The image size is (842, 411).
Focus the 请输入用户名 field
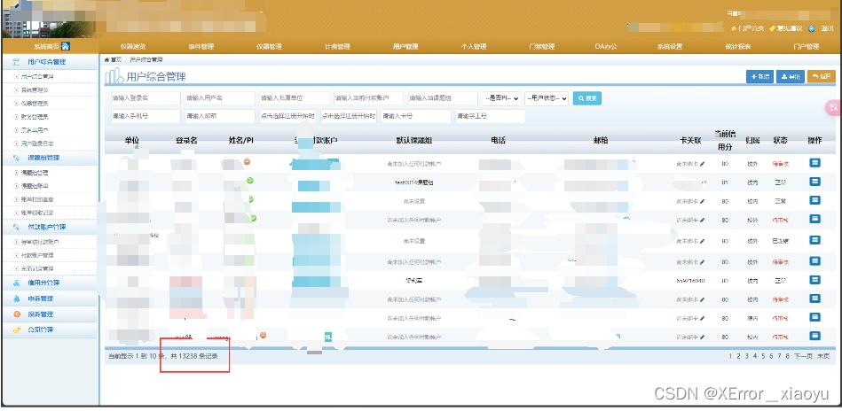click(220, 98)
